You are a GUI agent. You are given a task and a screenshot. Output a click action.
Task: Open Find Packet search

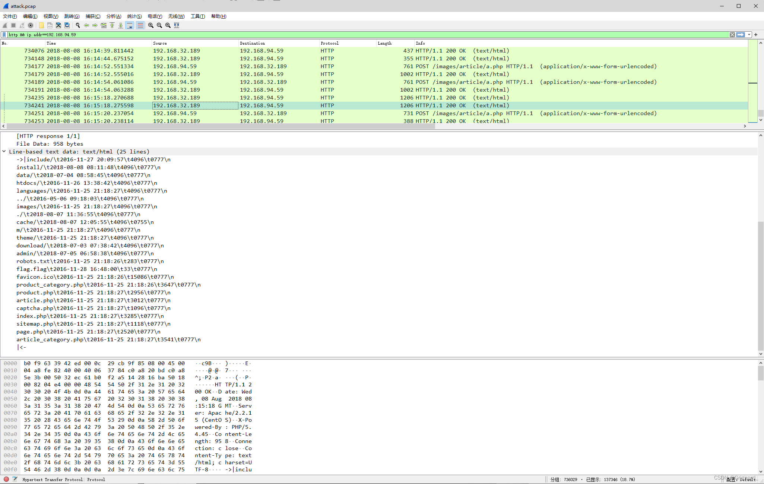point(78,25)
